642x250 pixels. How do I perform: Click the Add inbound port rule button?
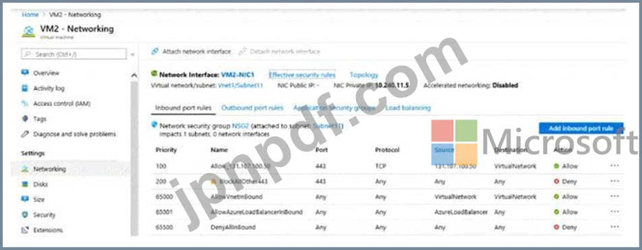click(581, 128)
